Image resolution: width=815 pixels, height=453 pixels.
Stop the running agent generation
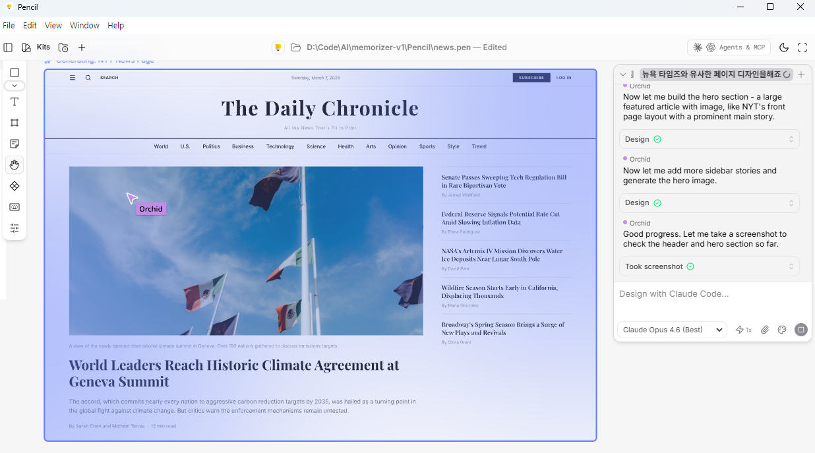[800, 330]
